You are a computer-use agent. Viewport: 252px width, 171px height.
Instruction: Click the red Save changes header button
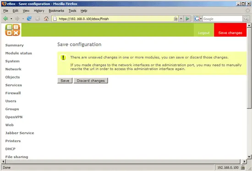pos(230,30)
